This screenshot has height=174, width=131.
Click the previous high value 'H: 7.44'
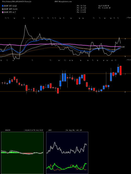click(83, 8)
